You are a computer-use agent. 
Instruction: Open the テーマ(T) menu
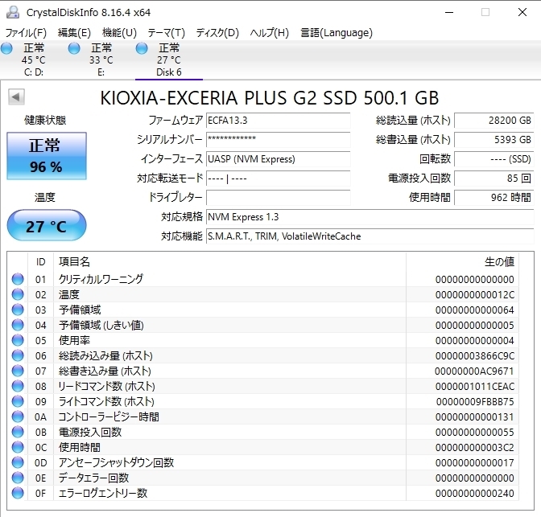click(167, 33)
